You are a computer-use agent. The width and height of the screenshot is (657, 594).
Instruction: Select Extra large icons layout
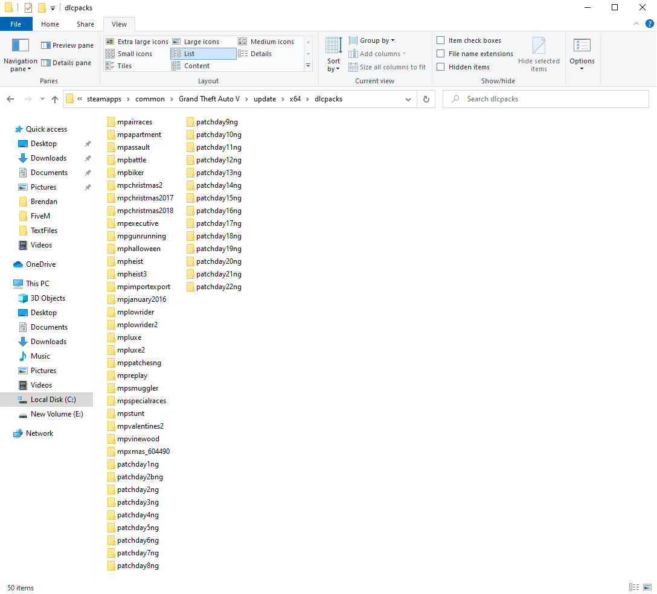137,42
